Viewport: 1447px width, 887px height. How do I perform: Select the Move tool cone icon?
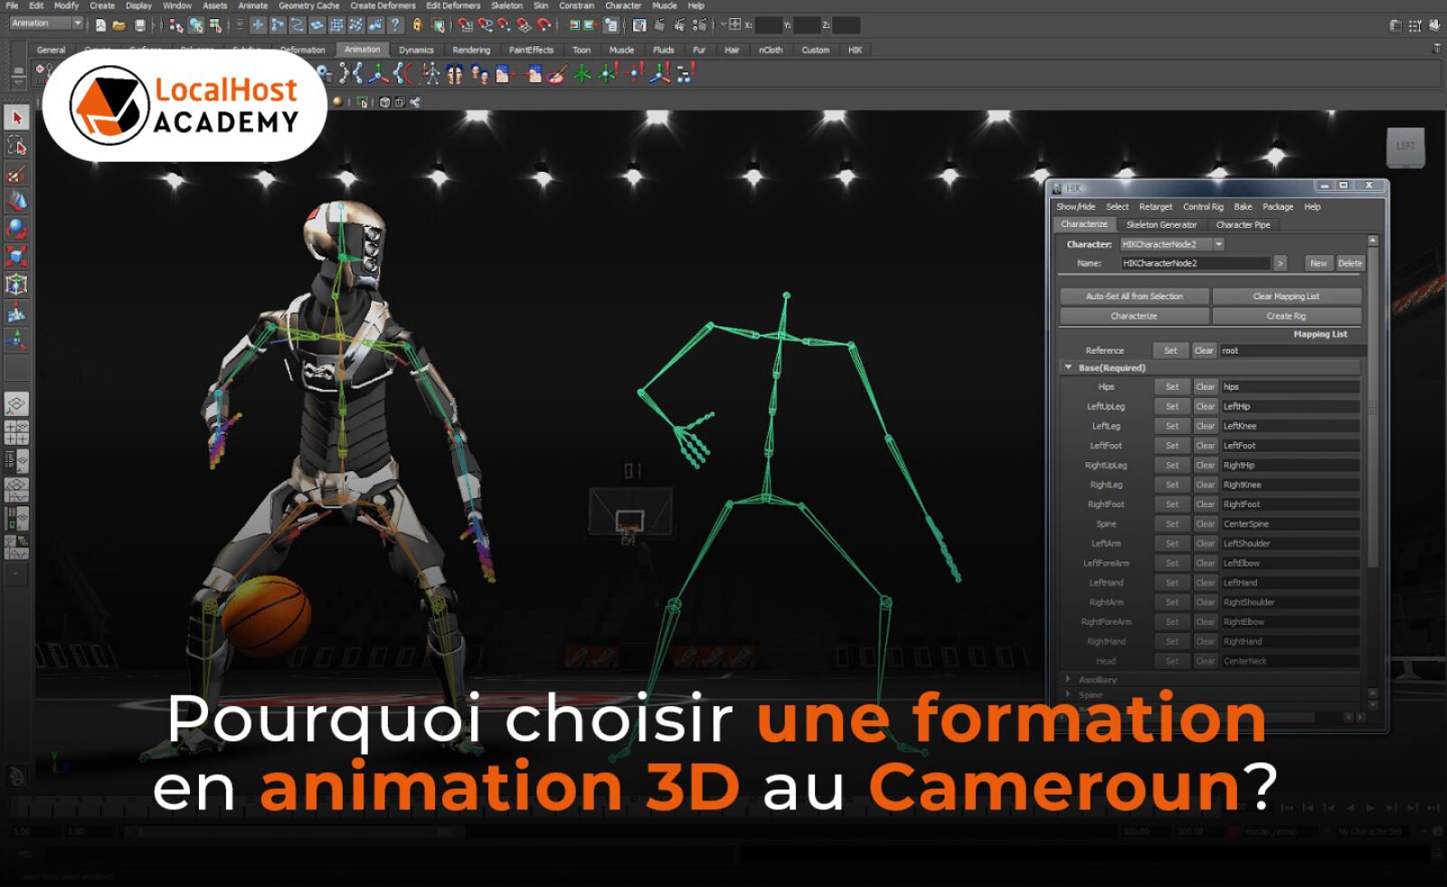pyautogui.click(x=16, y=201)
